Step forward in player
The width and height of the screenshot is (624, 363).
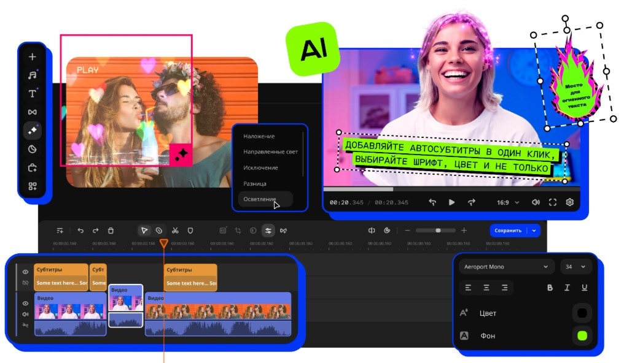click(471, 202)
